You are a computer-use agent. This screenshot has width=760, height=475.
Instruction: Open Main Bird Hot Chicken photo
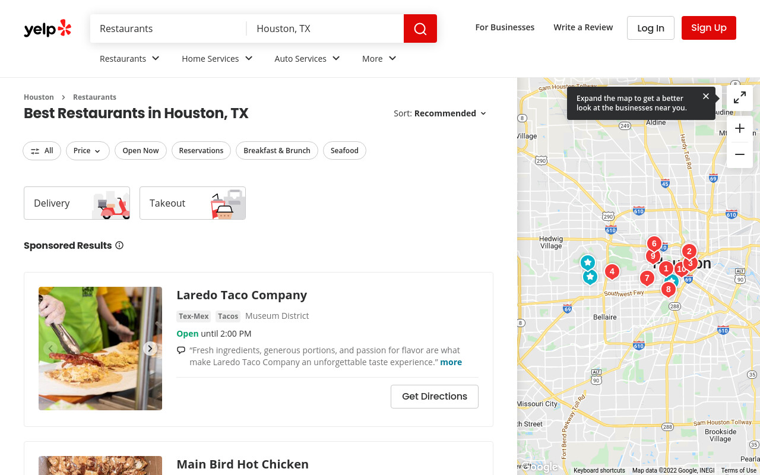point(100,465)
